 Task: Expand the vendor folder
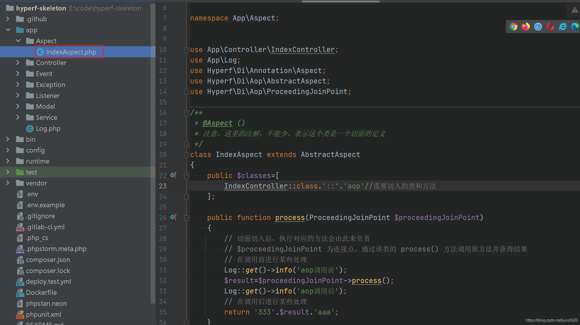pyautogui.click(x=8, y=183)
